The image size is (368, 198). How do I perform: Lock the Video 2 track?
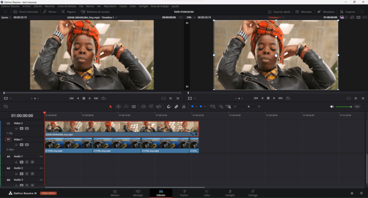16,128
